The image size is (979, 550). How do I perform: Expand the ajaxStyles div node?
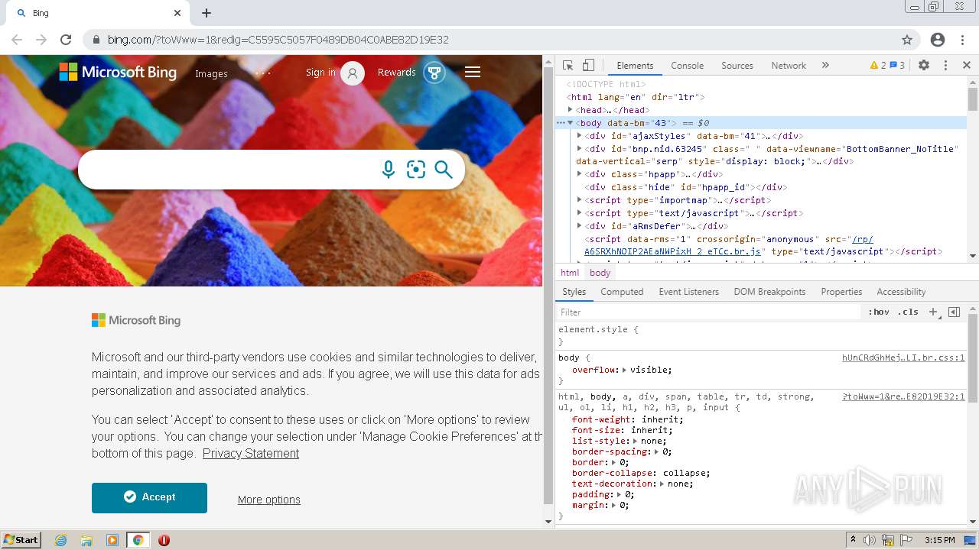[x=580, y=136]
